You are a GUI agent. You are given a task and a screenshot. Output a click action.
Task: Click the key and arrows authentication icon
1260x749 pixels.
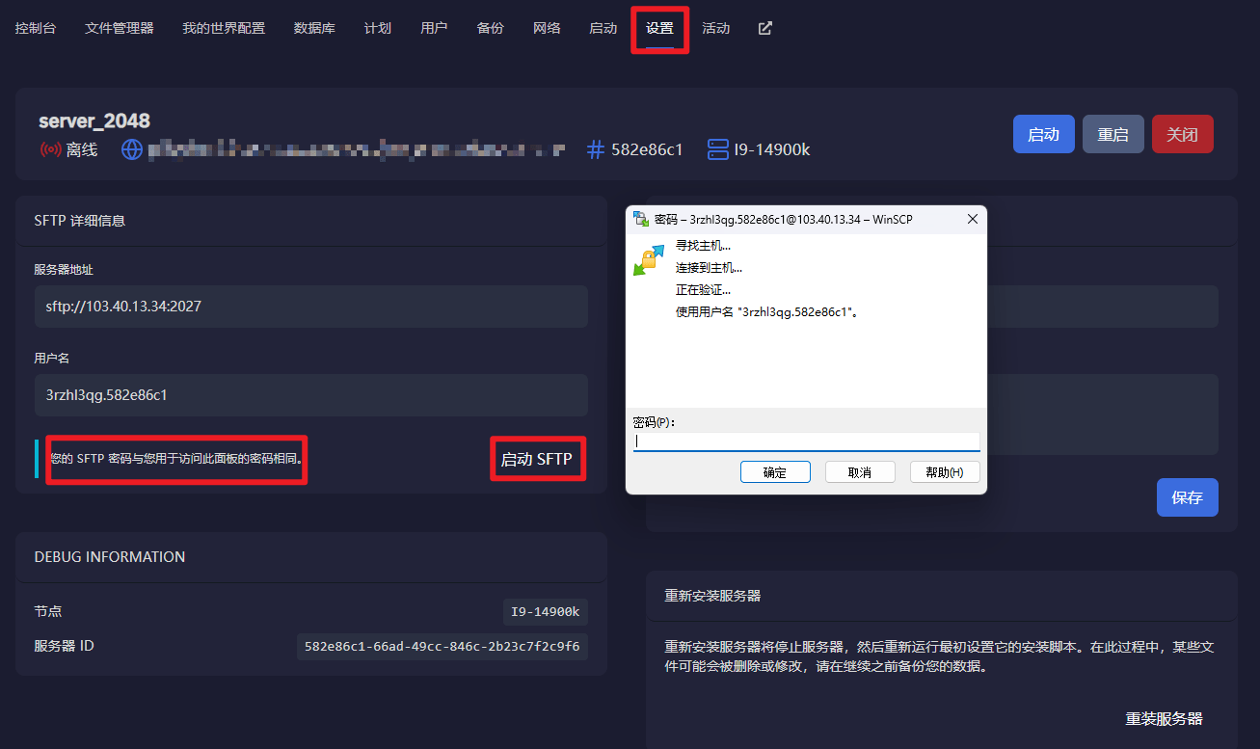[648, 259]
